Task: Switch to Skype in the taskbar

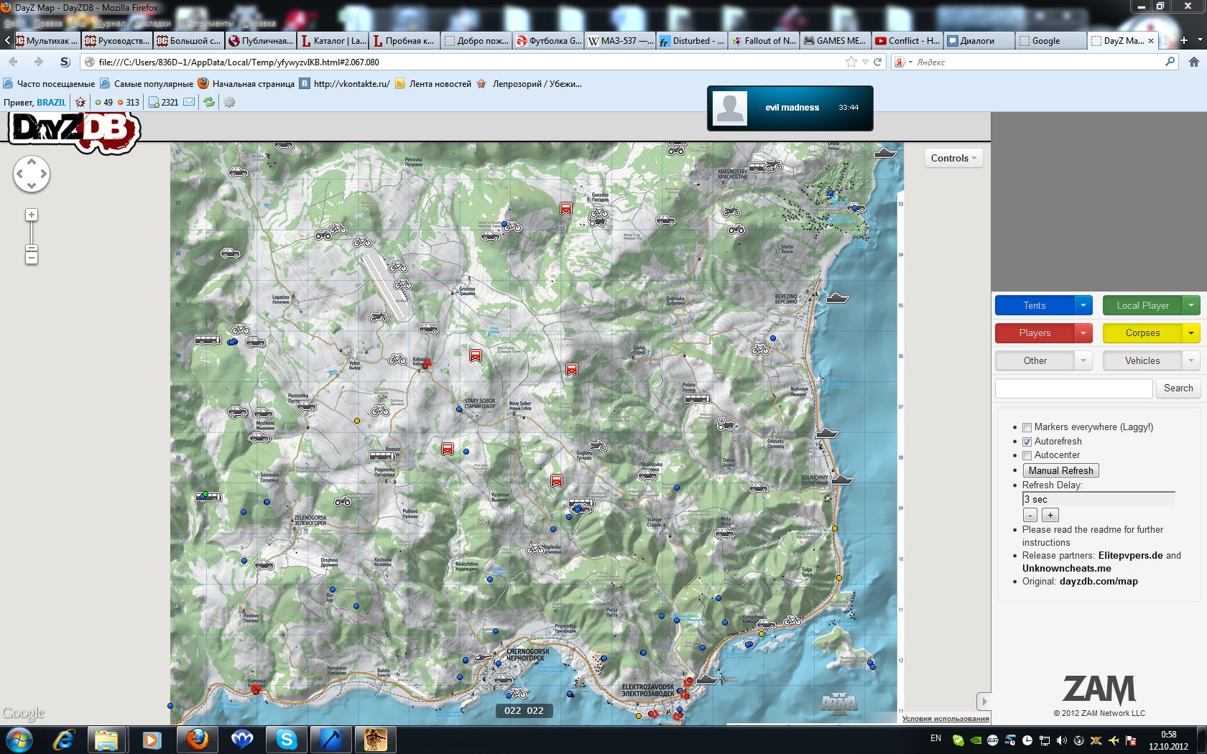Action: 287,739
